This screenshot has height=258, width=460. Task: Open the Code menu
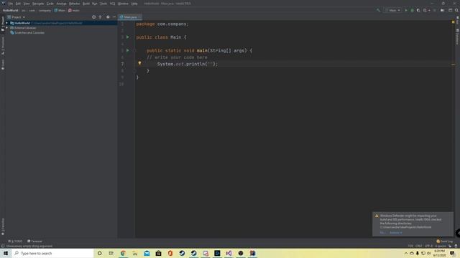[50, 4]
